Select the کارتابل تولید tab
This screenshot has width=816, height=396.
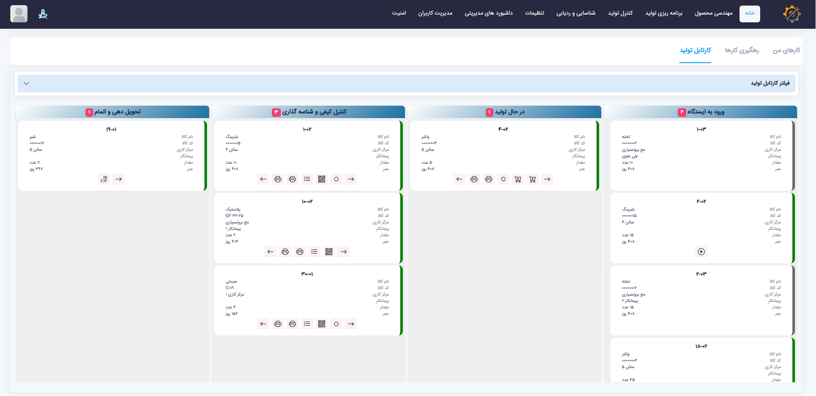click(x=695, y=50)
